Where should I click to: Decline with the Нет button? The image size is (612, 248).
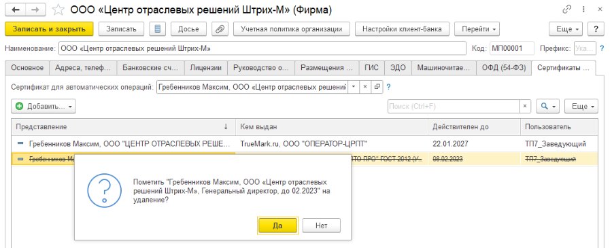(x=322, y=226)
